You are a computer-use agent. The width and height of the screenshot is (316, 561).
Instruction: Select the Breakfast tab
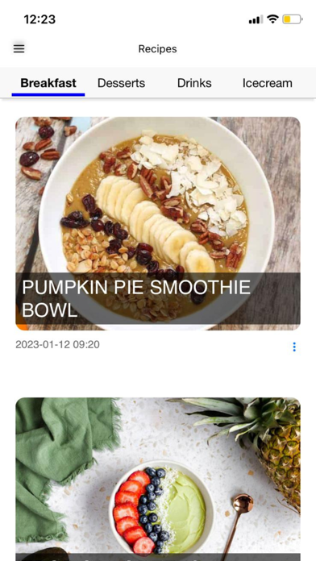pyautogui.click(x=48, y=83)
